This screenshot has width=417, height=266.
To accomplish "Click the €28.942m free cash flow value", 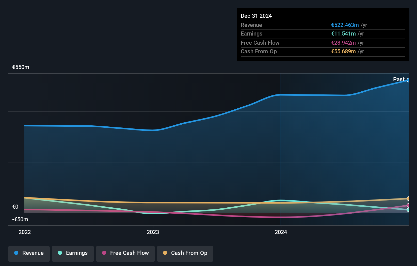I will click(x=343, y=43).
